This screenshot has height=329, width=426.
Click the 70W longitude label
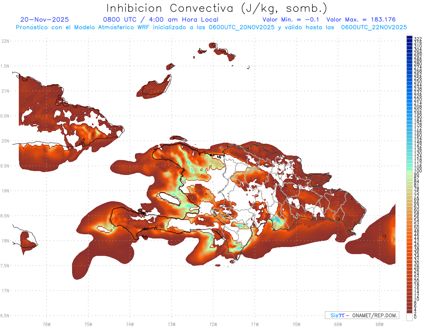[x=296, y=324]
